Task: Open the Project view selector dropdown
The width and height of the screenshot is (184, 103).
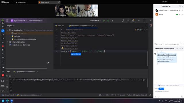Action: click(x=10, y=25)
